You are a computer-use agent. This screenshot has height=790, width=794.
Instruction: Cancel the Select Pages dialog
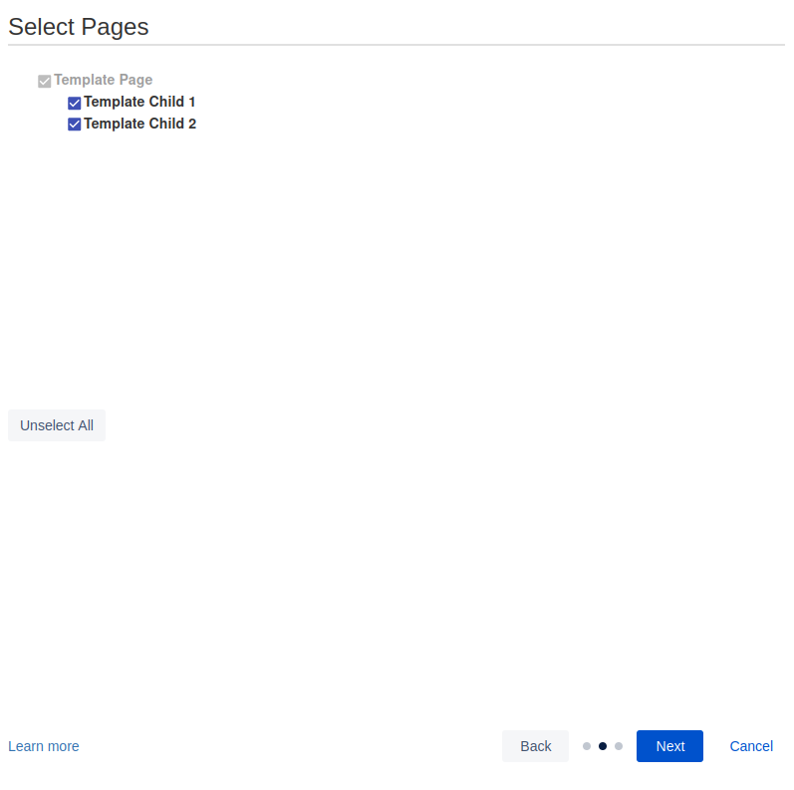751,746
